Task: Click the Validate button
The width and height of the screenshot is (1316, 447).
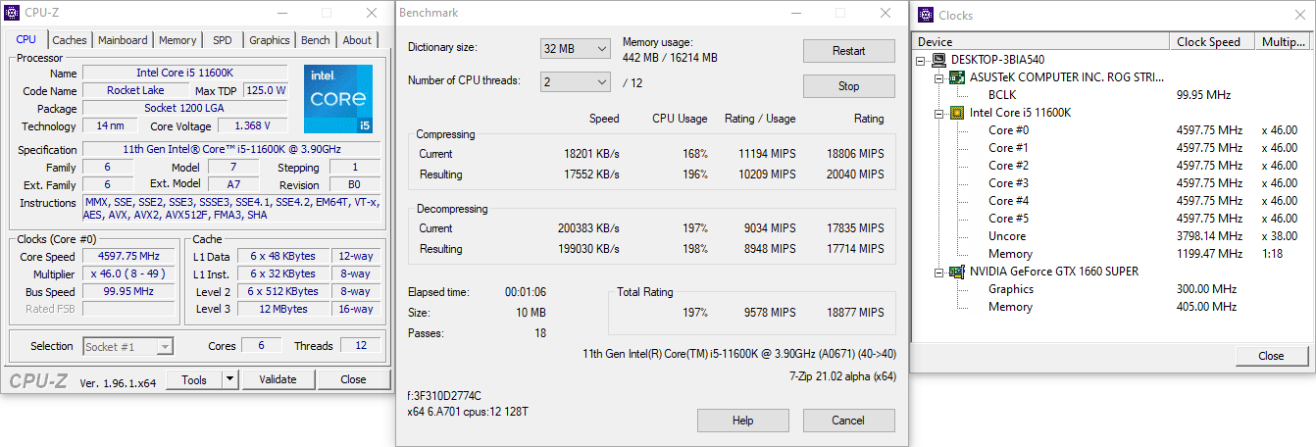Action: click(x=278, y=379)
